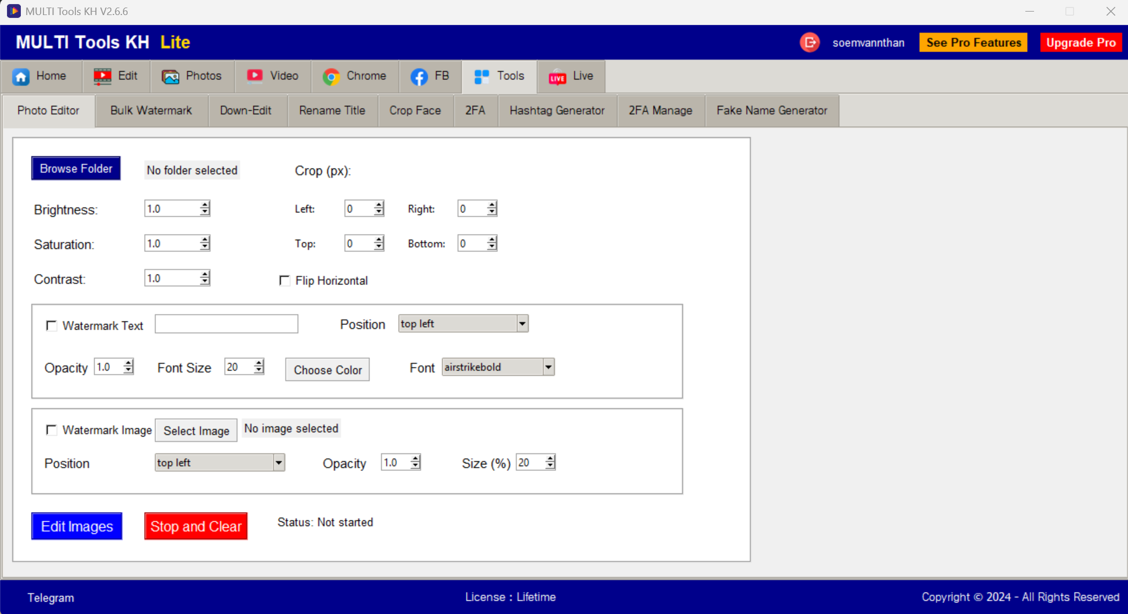Click the Chrome browser icon
Viewport: 1128px width, 614px height.
(331, 76)
